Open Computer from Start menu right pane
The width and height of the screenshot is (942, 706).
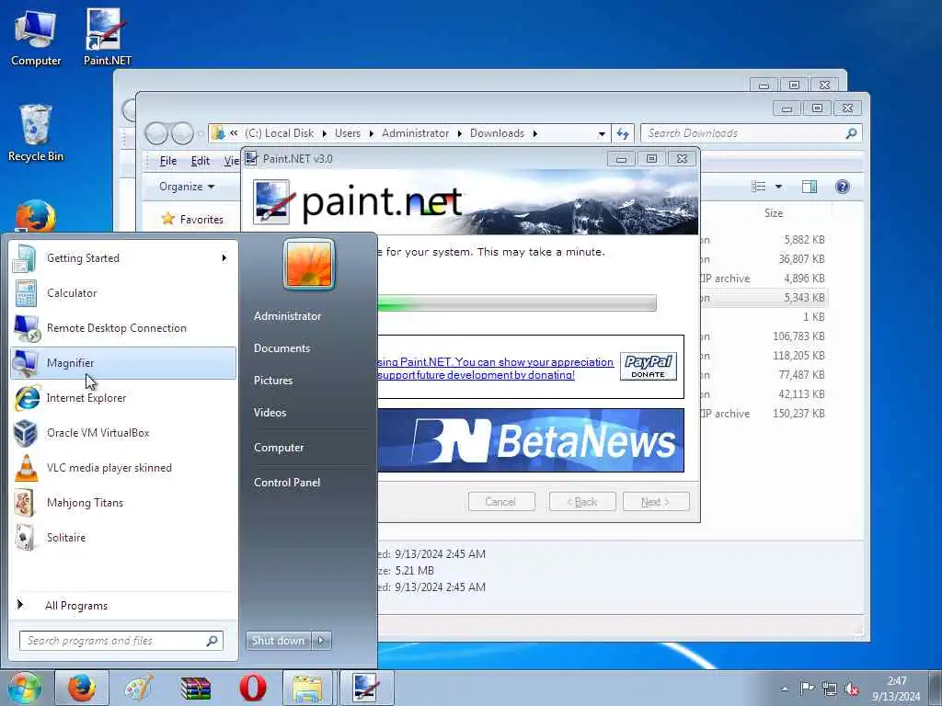point(279,448)
